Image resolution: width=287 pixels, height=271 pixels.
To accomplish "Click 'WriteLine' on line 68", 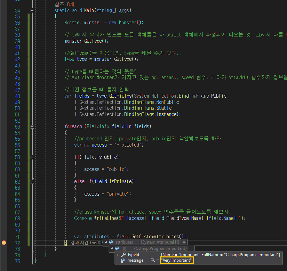I will coord(106,218).
